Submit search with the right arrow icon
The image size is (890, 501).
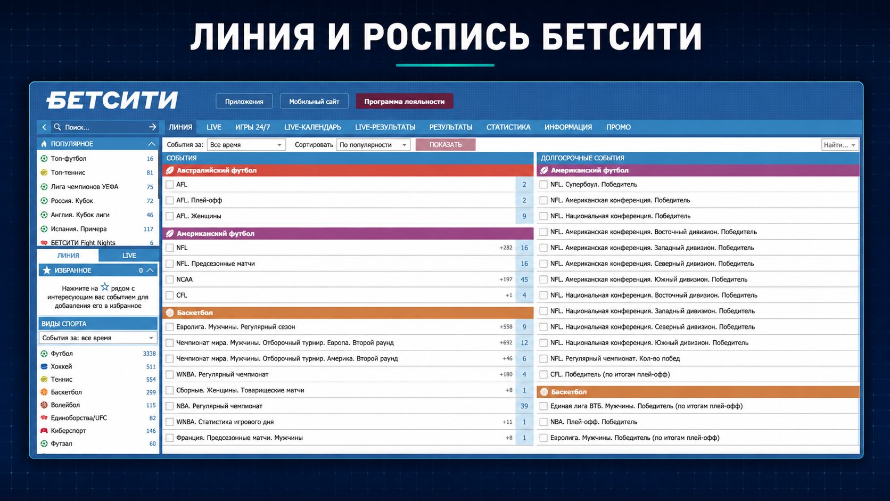tap(153, 127)
